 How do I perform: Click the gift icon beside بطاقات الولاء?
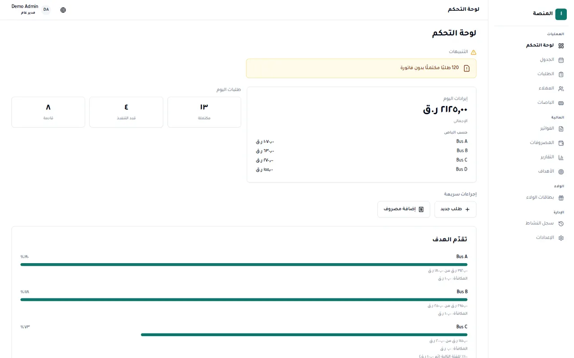tap(561, 198)
